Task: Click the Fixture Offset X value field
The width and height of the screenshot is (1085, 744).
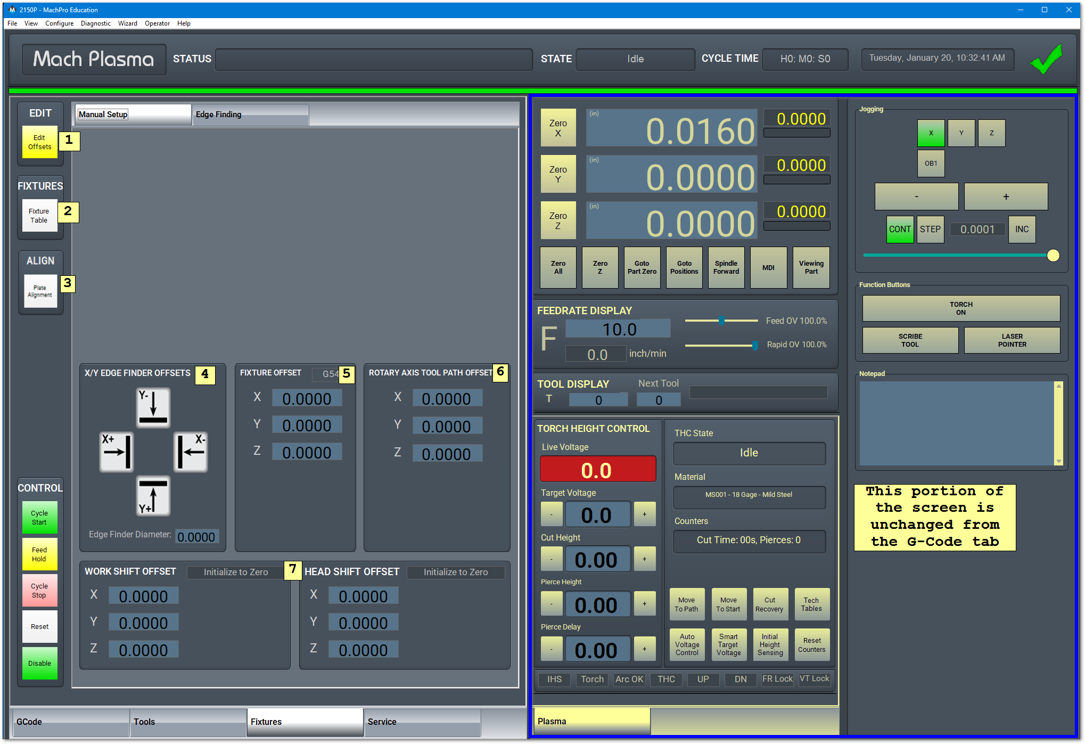Action: (x=307, y=398)
